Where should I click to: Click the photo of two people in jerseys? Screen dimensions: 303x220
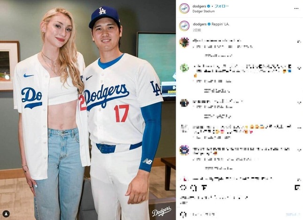point(88,110)
